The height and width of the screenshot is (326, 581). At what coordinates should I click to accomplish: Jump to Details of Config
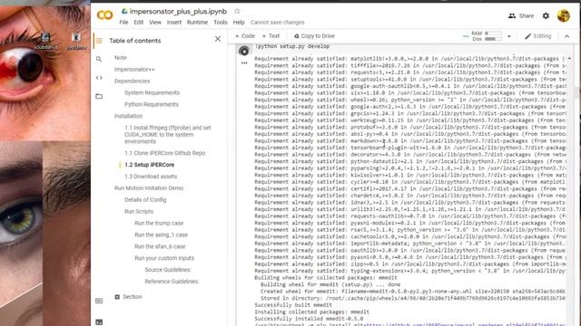[x=145, y=200]
